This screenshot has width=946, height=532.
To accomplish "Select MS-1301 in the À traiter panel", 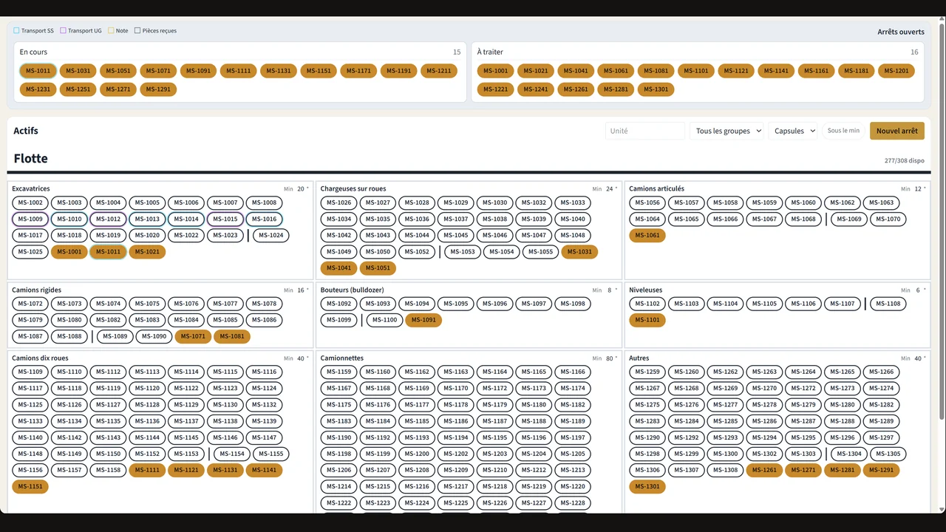I will click(x=656, y=89).
